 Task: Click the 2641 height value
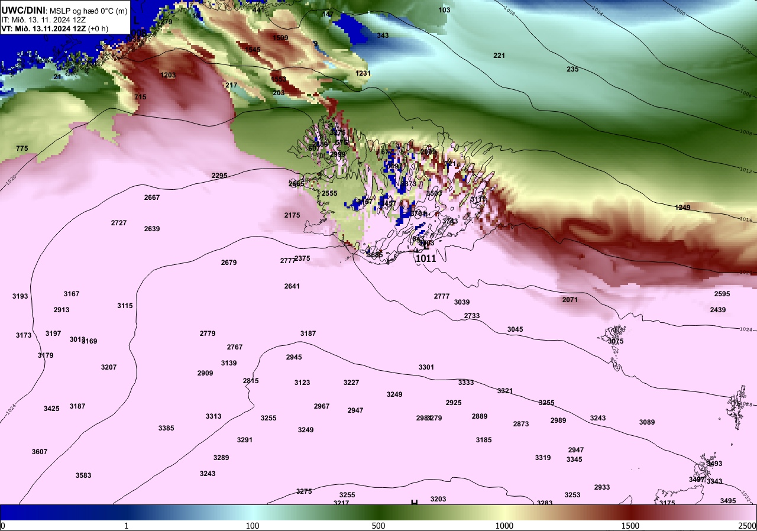(x=292, y=286)
